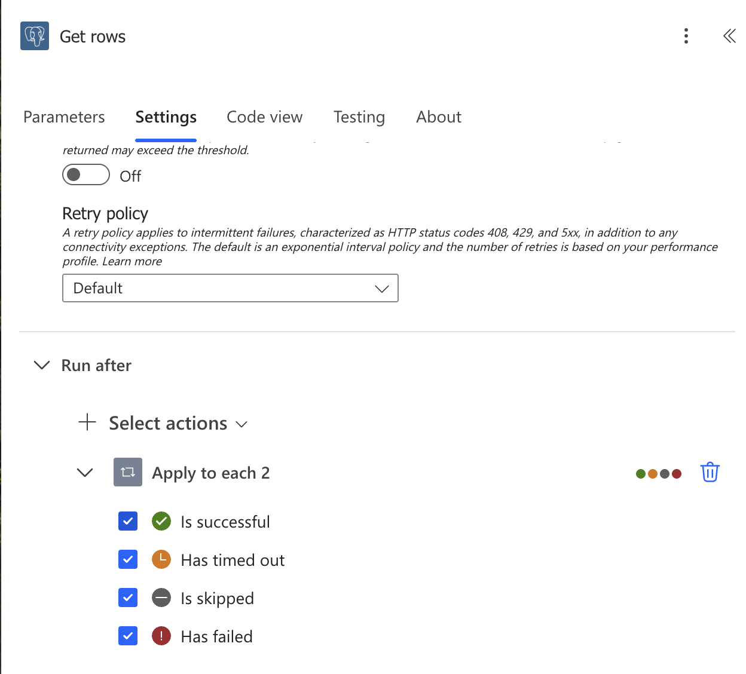Click the orange Has timed out clock icon

(x=161, y=559)
